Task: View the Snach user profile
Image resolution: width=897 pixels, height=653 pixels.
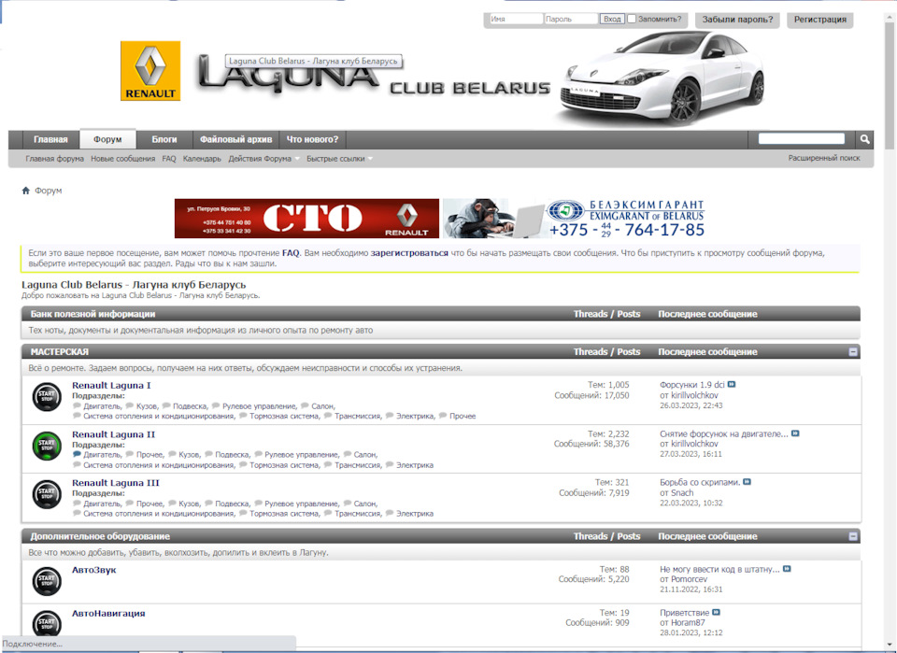Action: tap(682, 492)
